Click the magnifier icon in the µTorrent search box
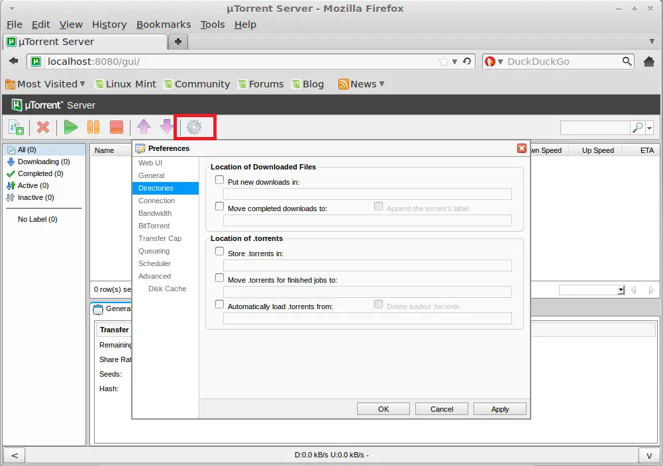The height and width of the screenshot is (466, 663). coord(637,128)
